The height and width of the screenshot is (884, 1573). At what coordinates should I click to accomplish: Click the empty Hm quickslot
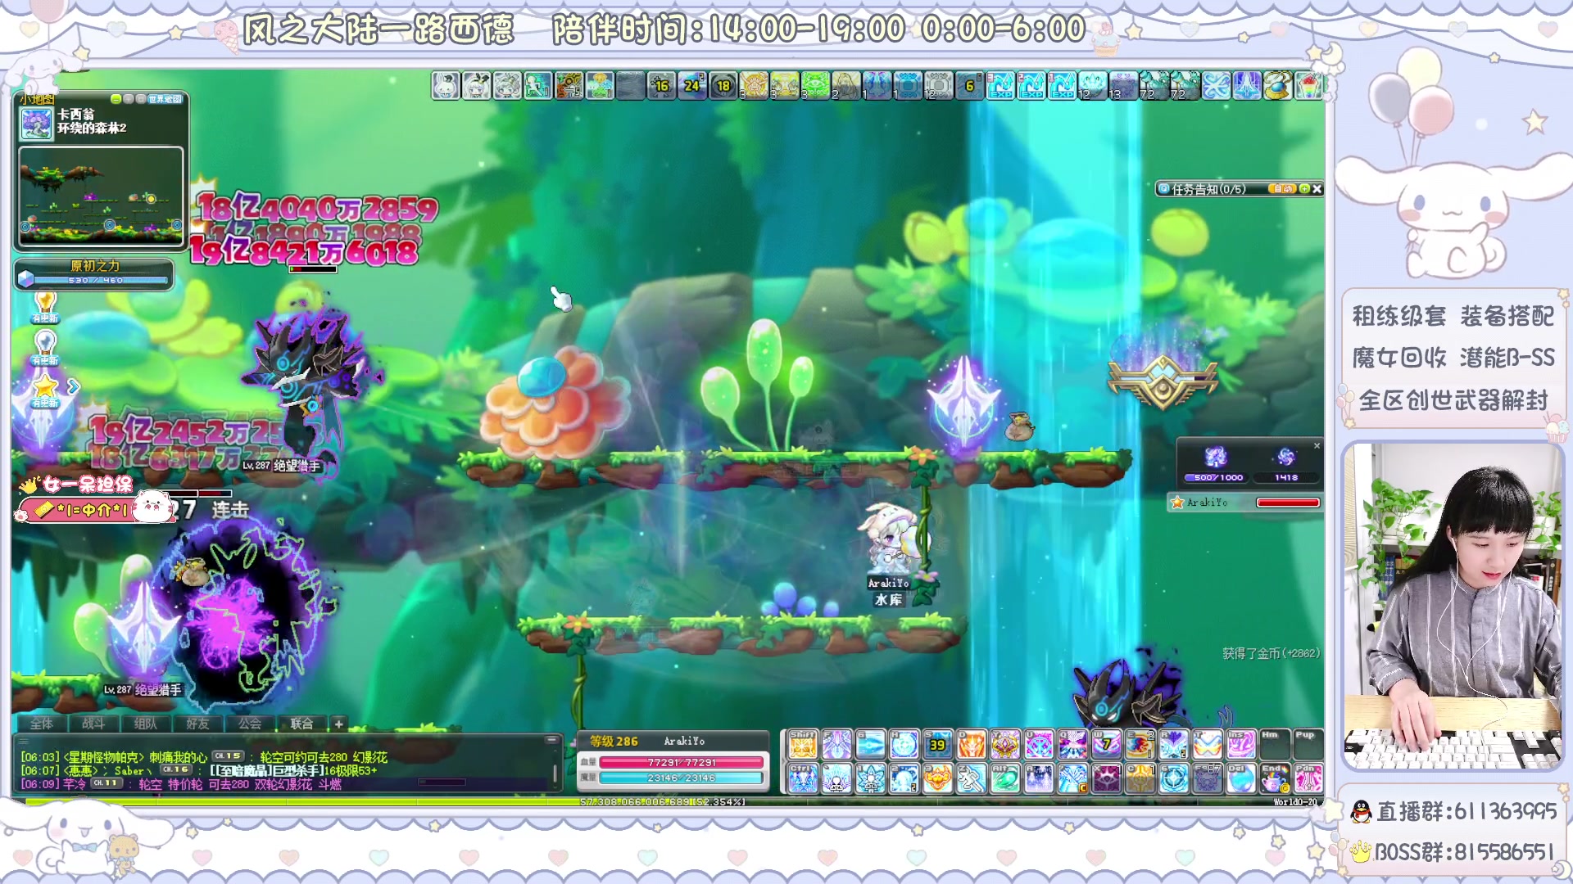coord(1275,744)
